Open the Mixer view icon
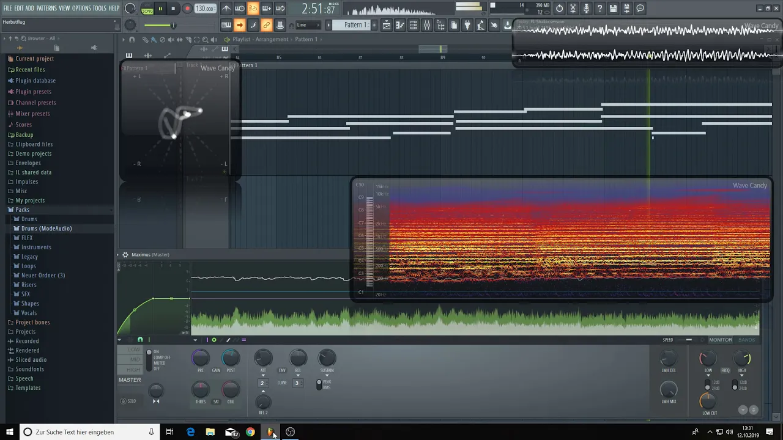This screenshot has height=440, width=783. pyautogui.click(x=427, y=25)
